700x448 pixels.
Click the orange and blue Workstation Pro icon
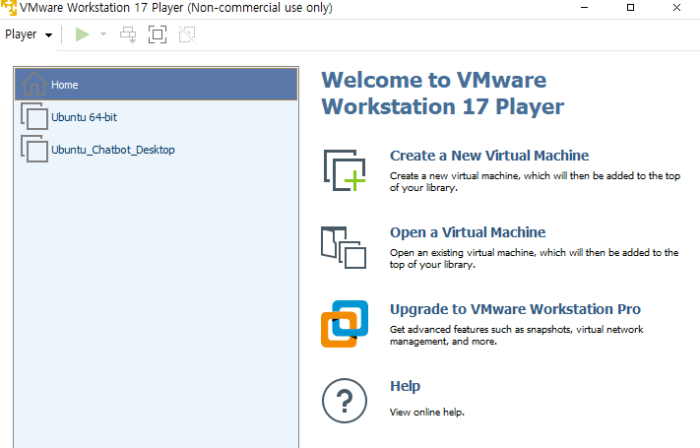(x=345, y=324)
